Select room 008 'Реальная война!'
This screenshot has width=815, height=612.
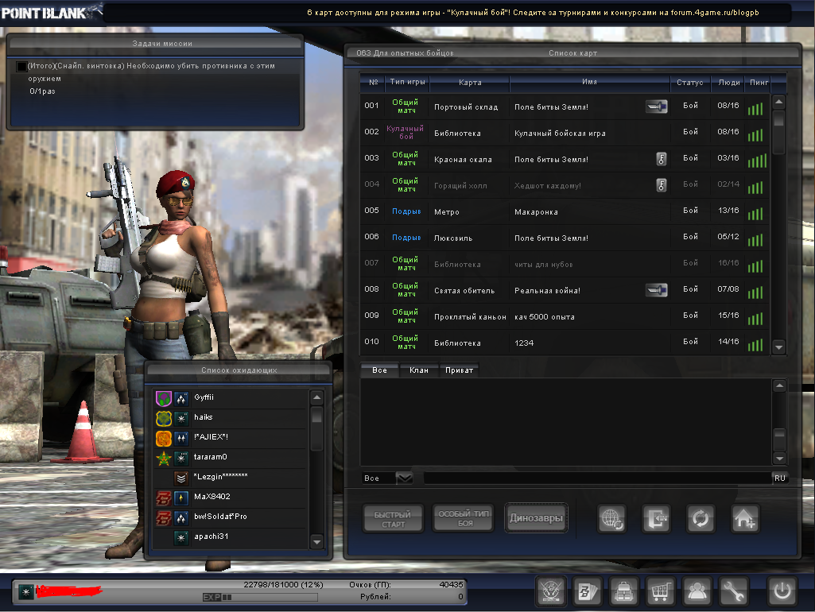(x=564, y=290)
